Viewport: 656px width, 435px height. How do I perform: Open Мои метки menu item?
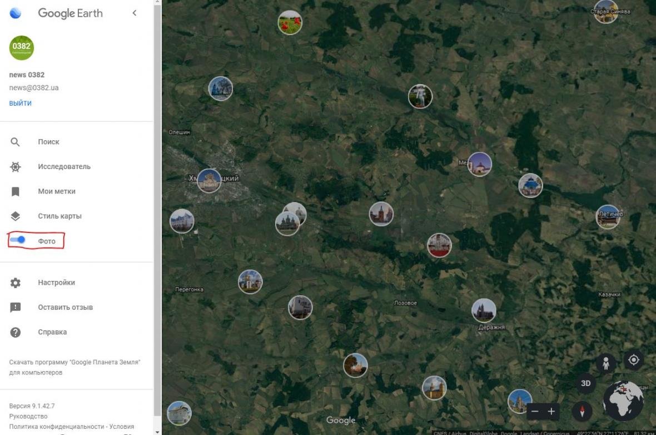click(x=57, y=191)
